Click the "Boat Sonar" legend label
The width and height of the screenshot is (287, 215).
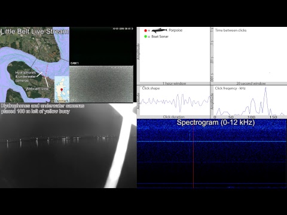[160, 36]
